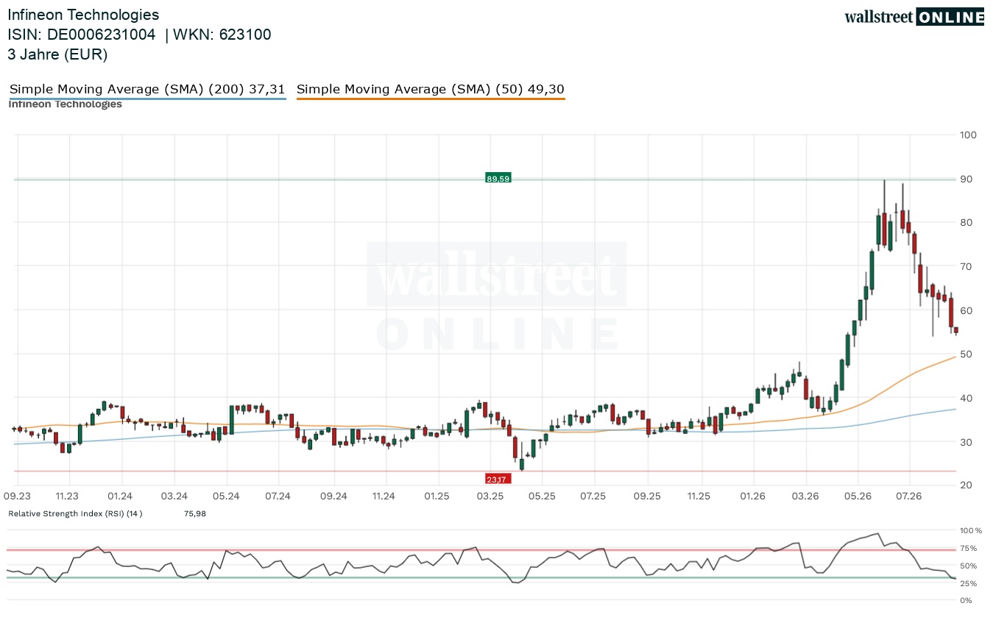Click the 60 price axis label
This screenshot has height=620, width=993.
[x=966, y=310]
